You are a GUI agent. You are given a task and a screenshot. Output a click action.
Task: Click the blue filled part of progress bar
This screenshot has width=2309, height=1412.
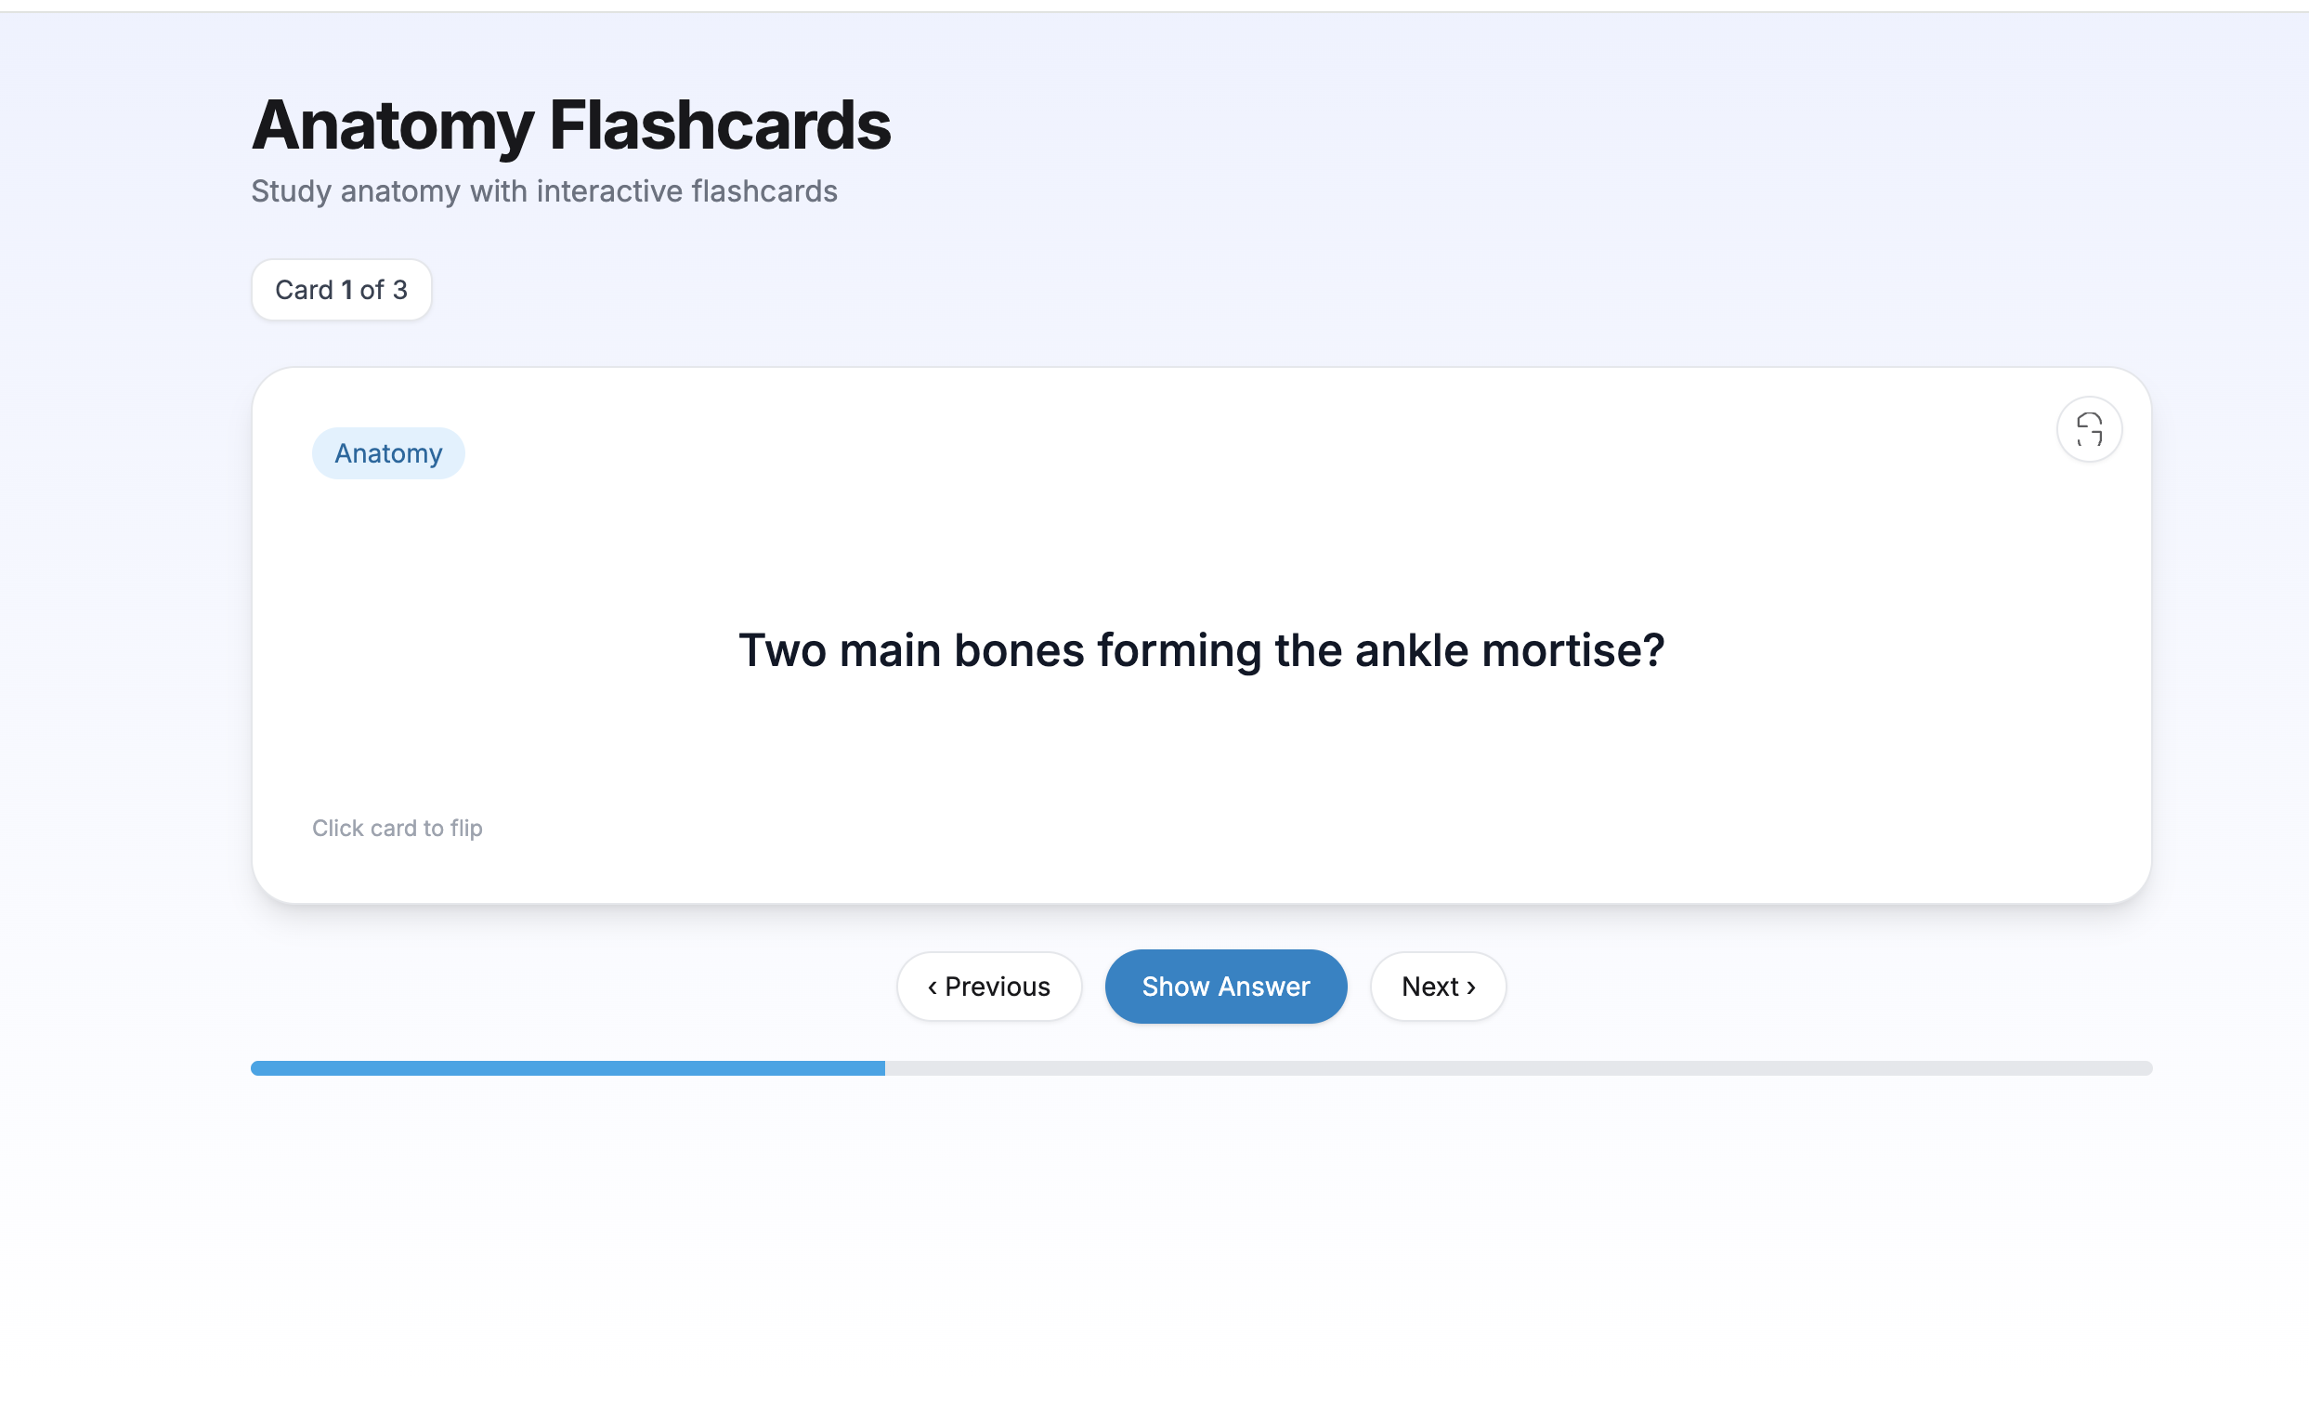pos(567,1068)
